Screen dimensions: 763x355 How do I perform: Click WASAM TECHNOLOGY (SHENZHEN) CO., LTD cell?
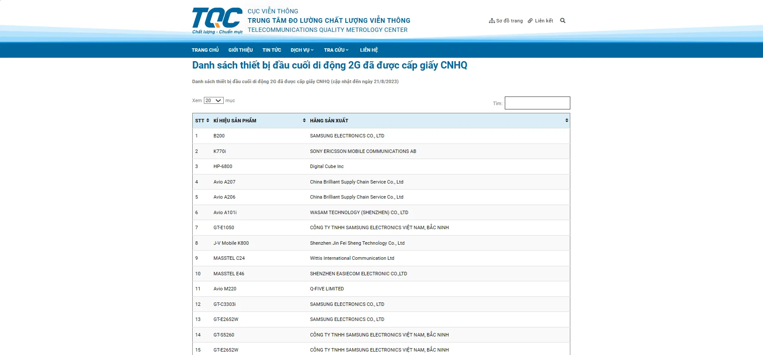[359, 212]
